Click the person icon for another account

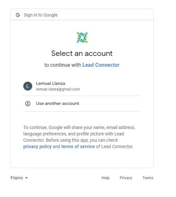(28, 104)
